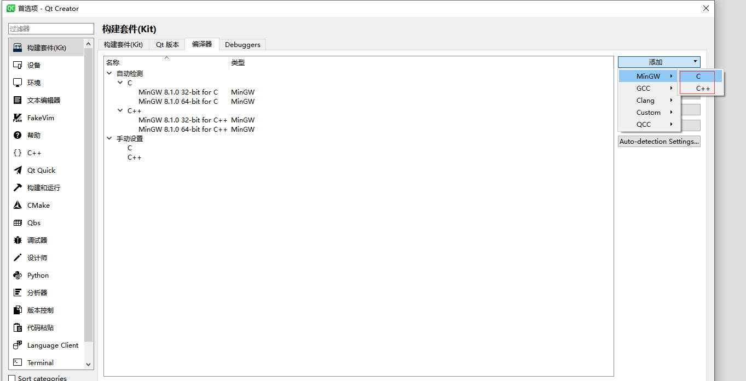Open the Language Client icon

tap(18, 345)
